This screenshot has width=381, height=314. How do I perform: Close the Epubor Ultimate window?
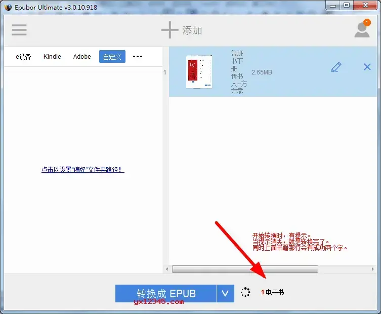365,6
